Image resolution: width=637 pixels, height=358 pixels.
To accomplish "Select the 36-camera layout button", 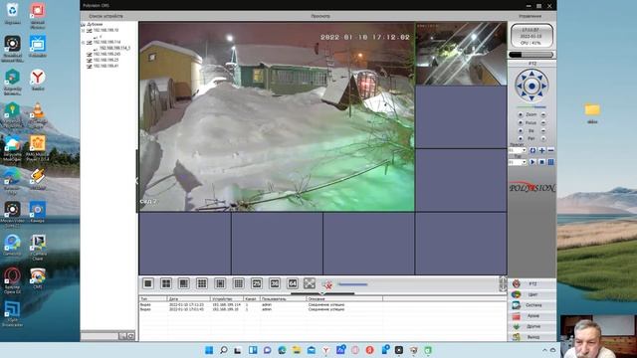I will pos(275,283).
